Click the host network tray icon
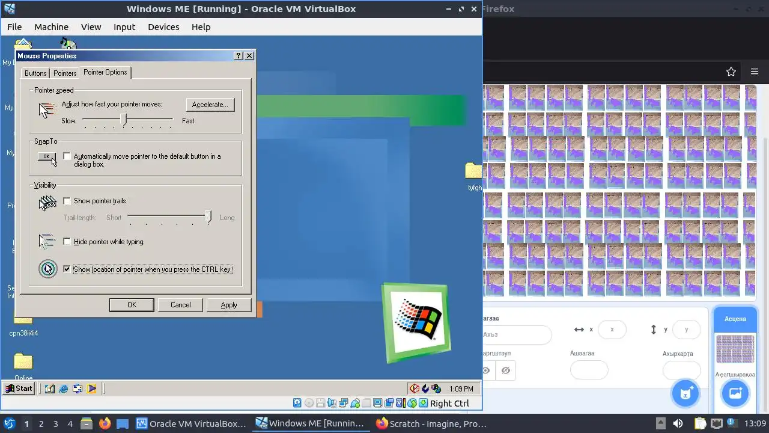This screenshot has width=769, height=433. click(x=716, y=423)
